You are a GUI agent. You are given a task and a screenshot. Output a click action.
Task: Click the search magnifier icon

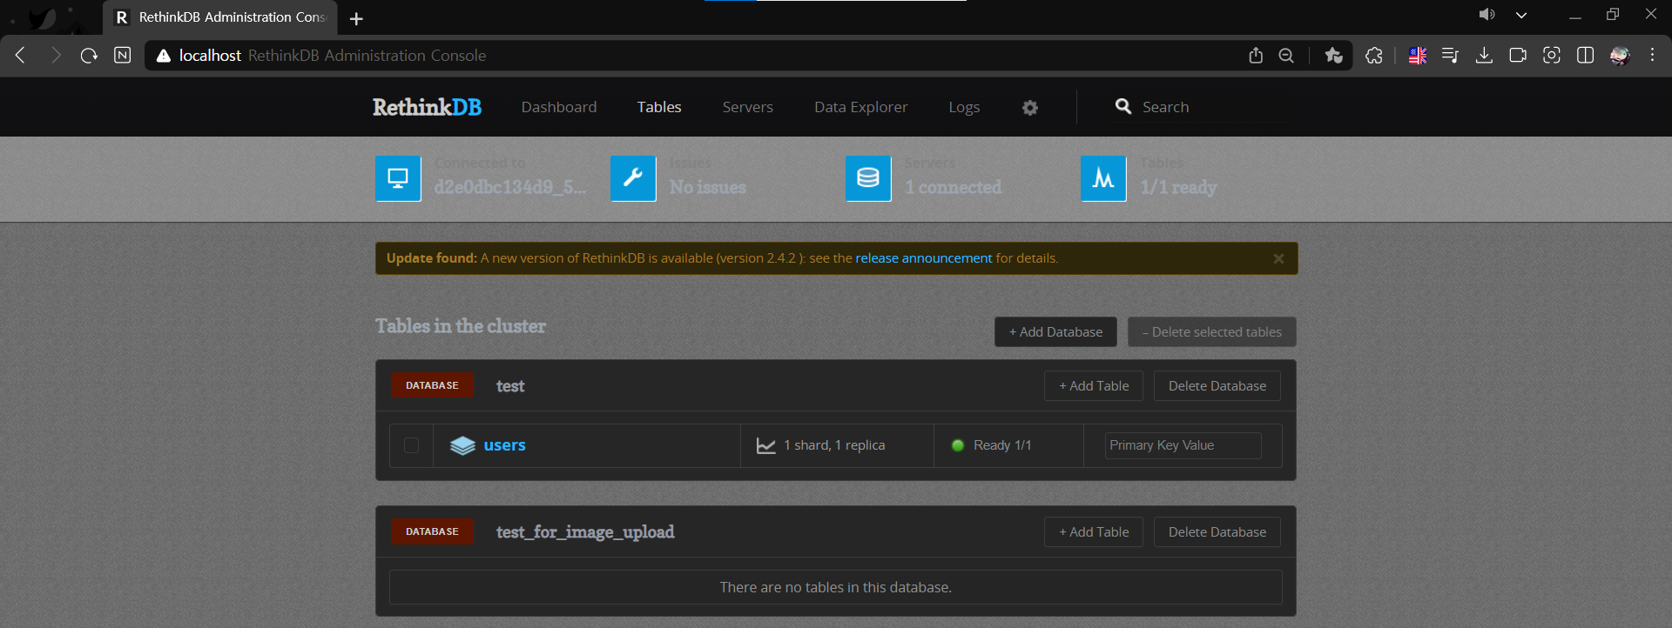1123,106
